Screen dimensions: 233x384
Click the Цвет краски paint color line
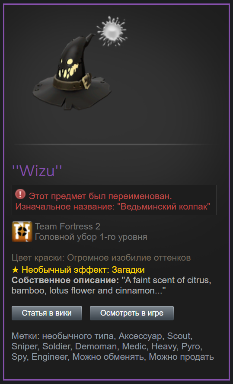[101, 258]
